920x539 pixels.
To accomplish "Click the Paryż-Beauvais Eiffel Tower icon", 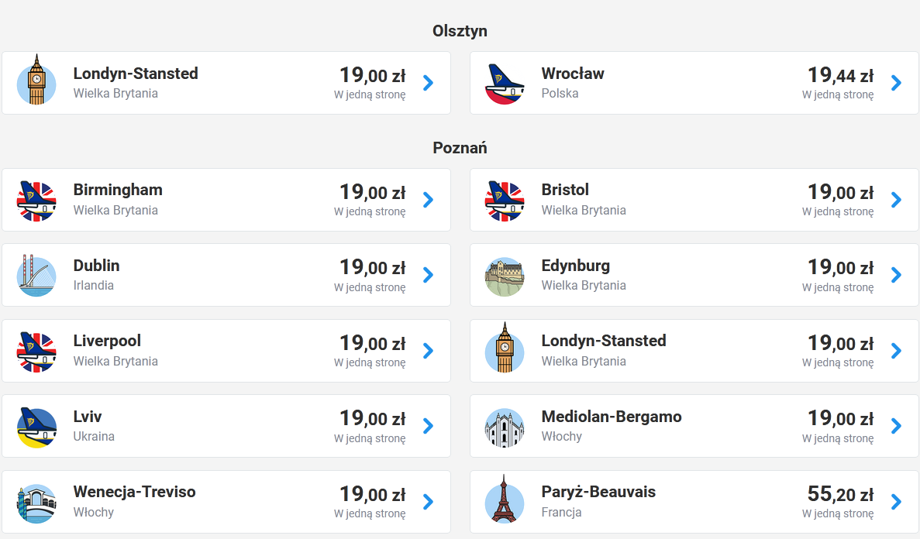I will (505, 500).
